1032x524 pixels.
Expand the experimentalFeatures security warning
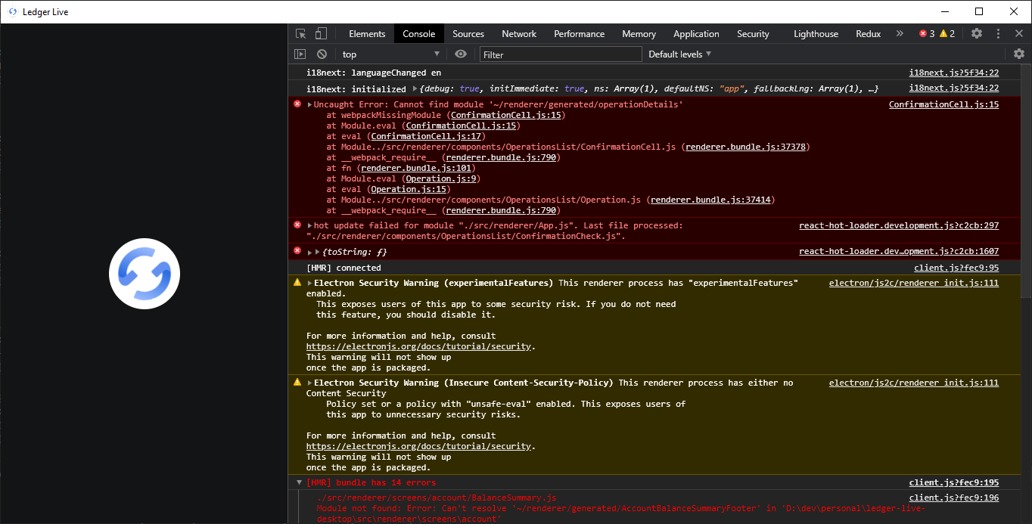[x=309, y=284]
